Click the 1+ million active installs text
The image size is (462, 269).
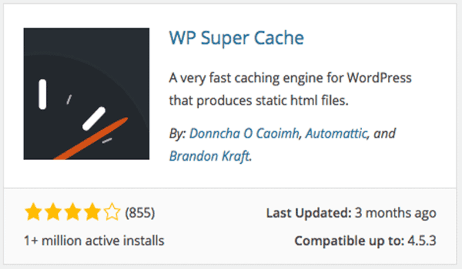coord(94,240)
